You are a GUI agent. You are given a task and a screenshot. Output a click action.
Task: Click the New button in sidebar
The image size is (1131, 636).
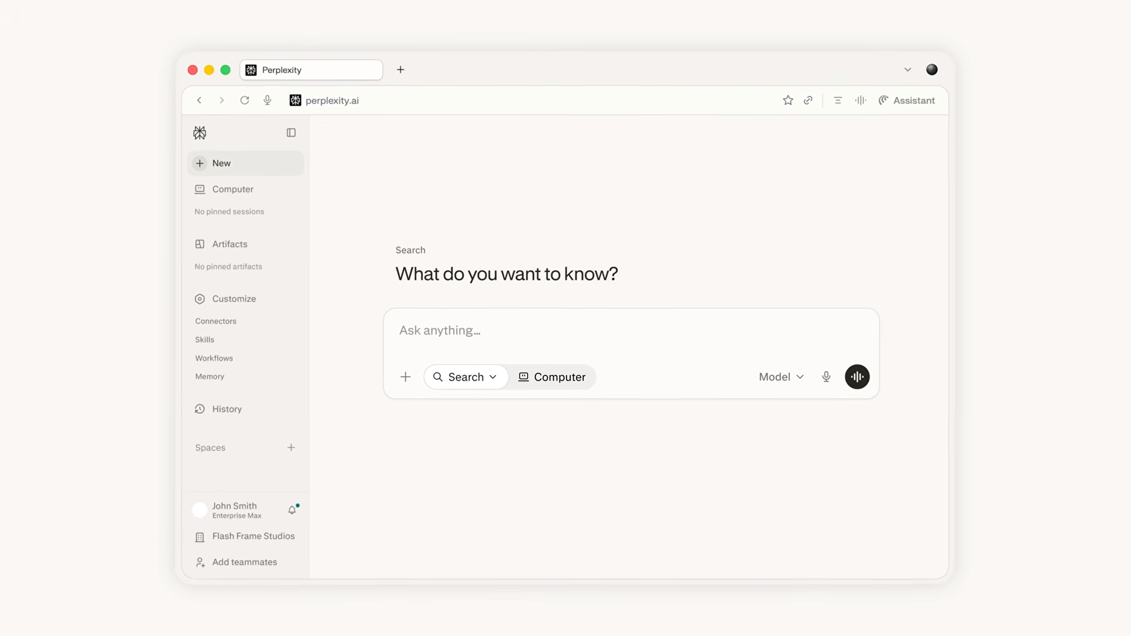[246, 163]
